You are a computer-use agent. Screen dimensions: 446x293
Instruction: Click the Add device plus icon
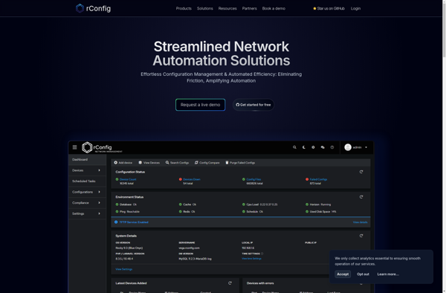click(x=116, y=163)
